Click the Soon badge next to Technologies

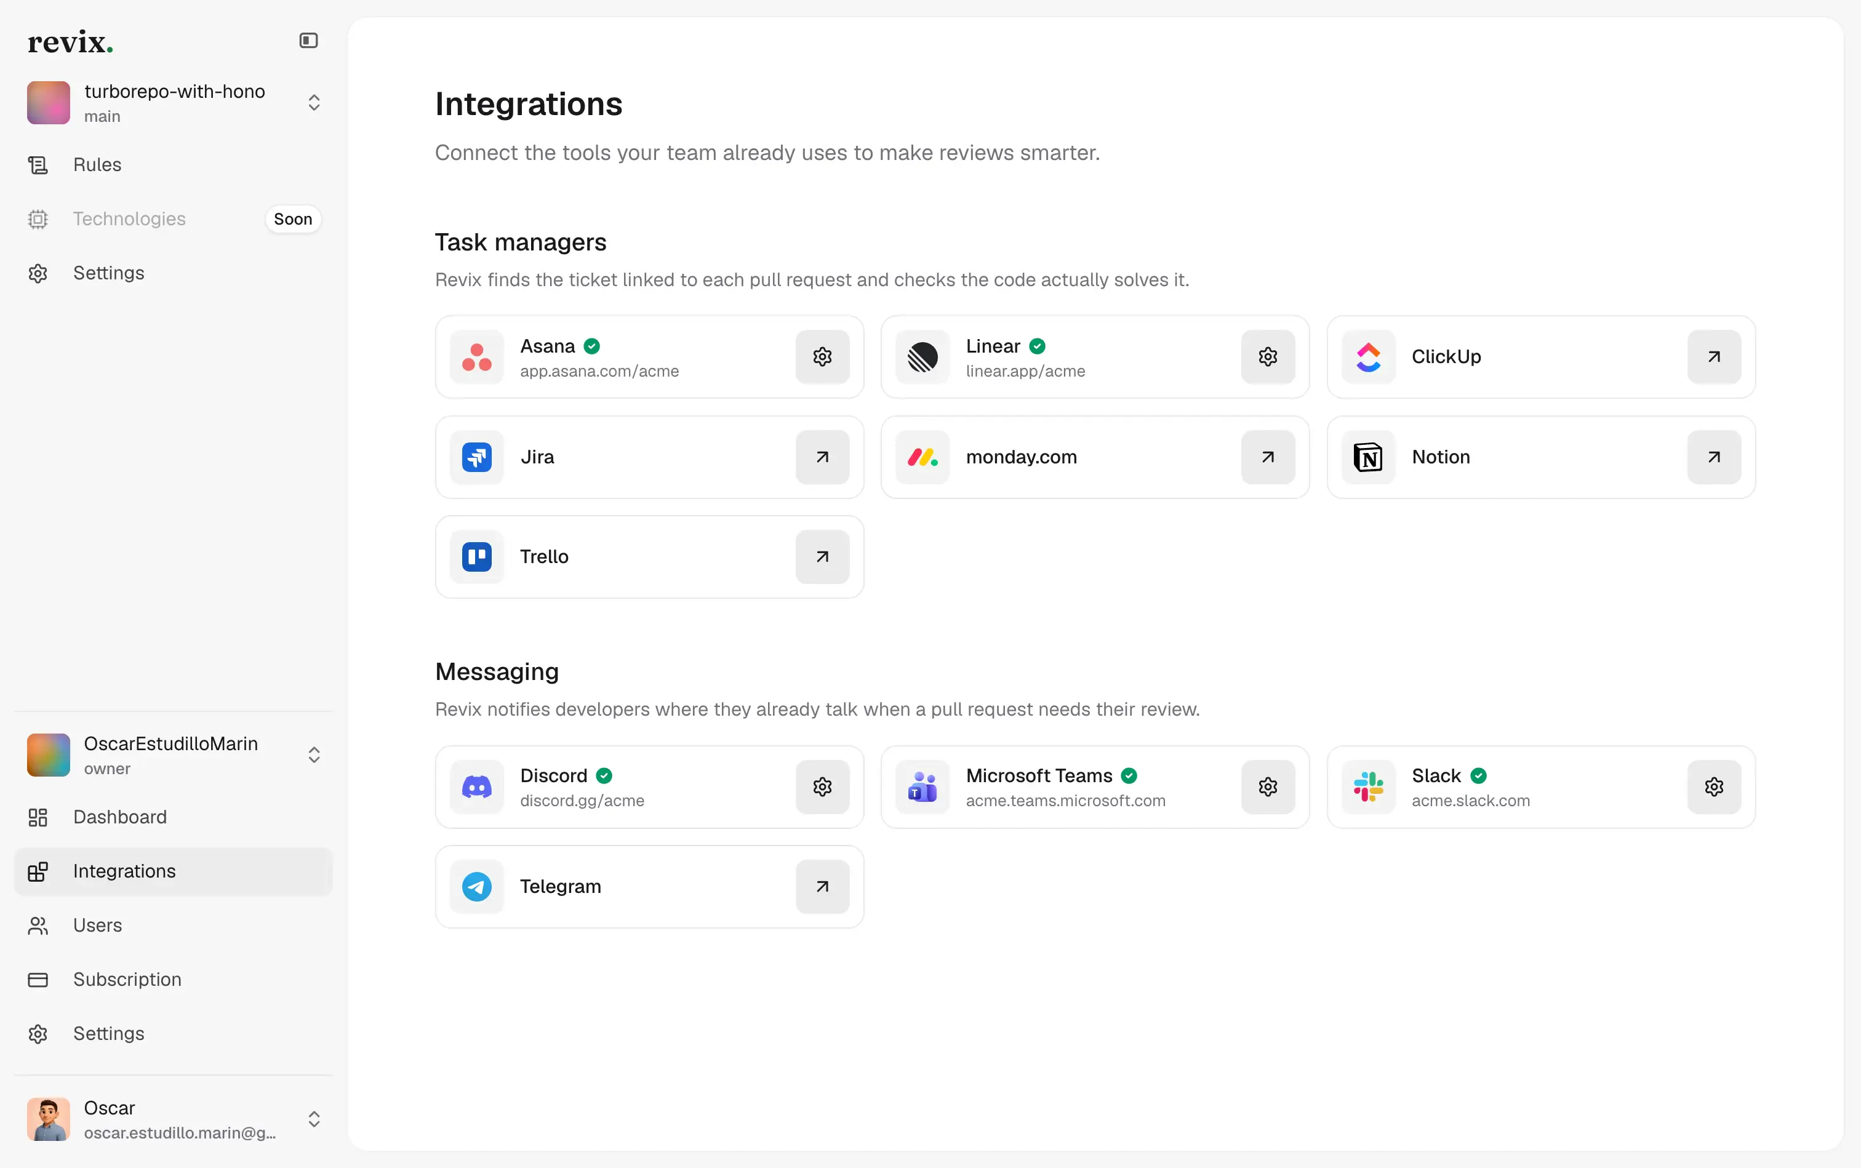(293, 220)
